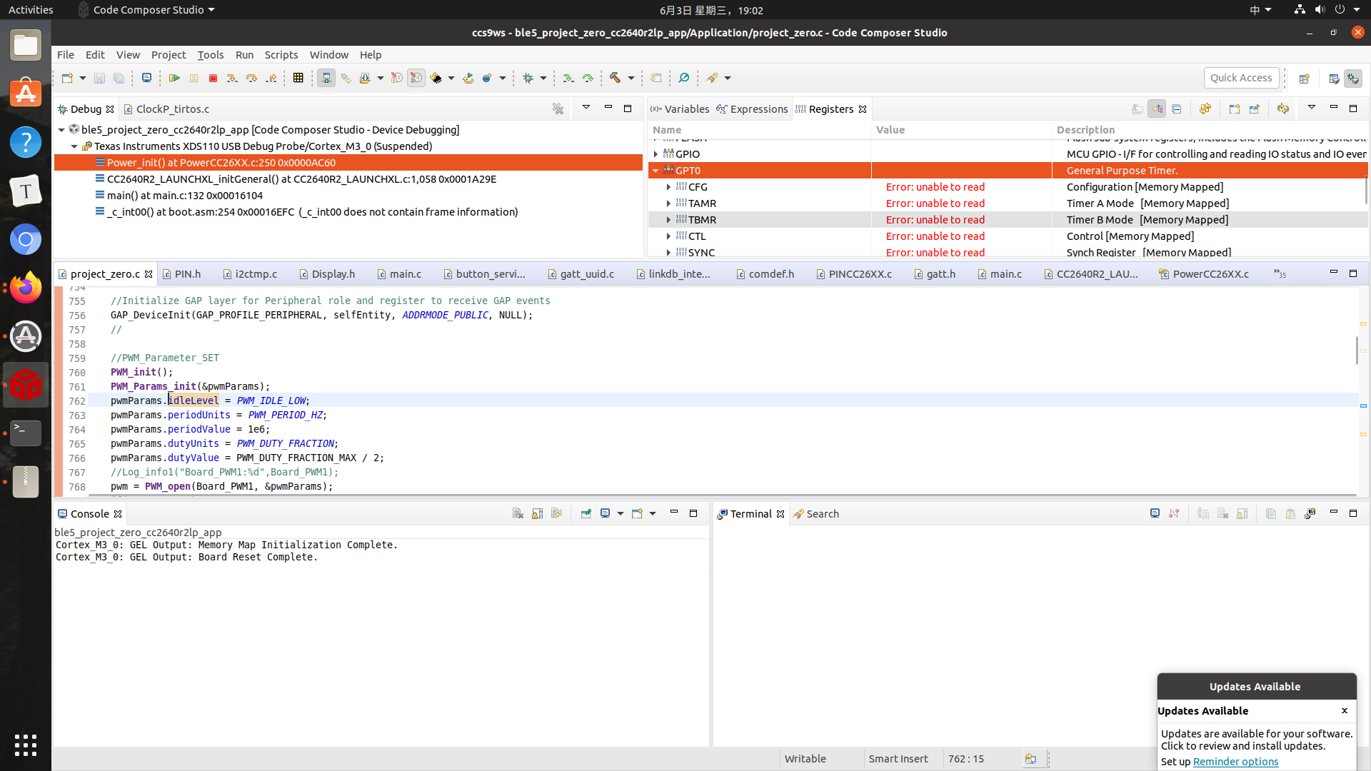This screenshot has height=771, width=1371.
Task: Collapse the GPT0 register group
Action: click(x=656, y=171)
